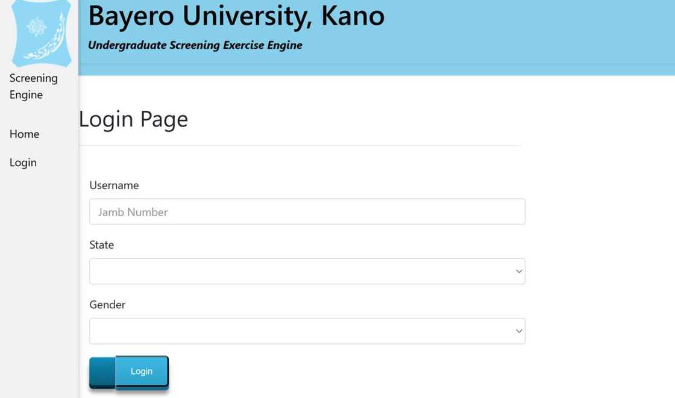Click the dark left section of Login button
The width and height of the screenshot is (675, 398).
tap(102, 372)
